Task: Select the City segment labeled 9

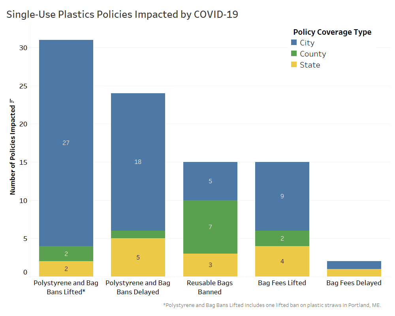Action: (282, 196)
